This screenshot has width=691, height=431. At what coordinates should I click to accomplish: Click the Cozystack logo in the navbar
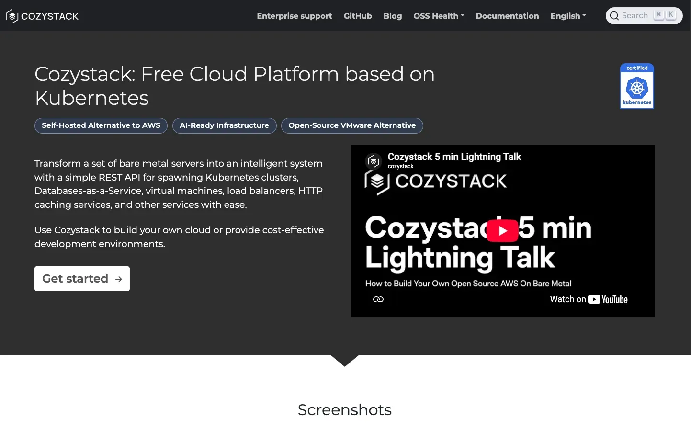click(42, 16)
